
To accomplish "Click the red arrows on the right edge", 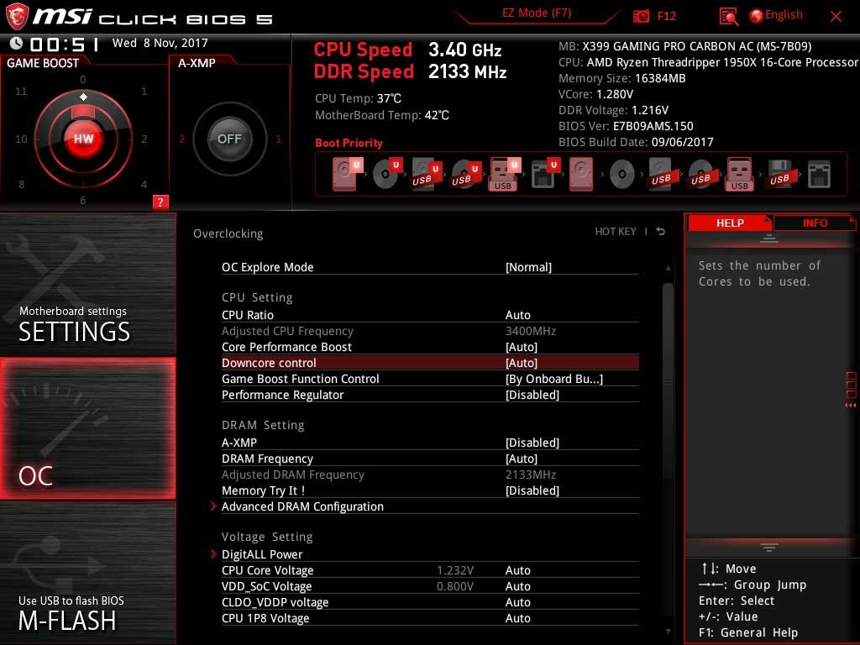I will click(850, 406).
